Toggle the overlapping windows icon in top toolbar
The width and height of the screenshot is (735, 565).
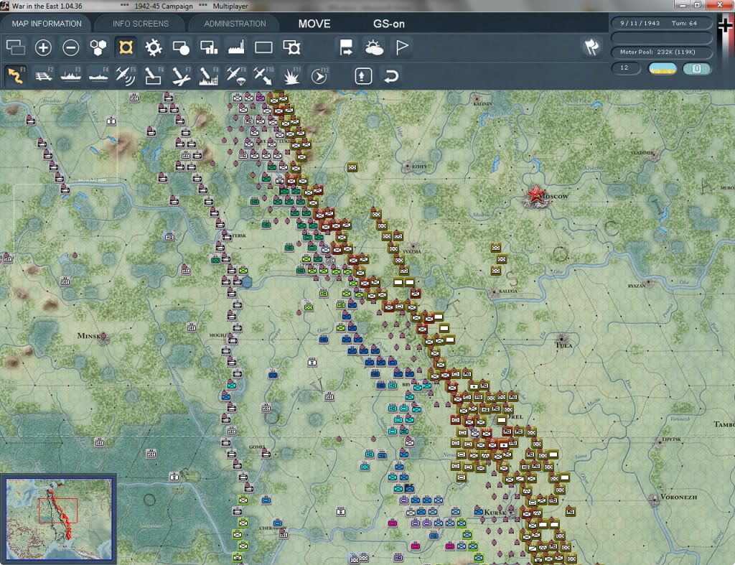tap(16, 47)
